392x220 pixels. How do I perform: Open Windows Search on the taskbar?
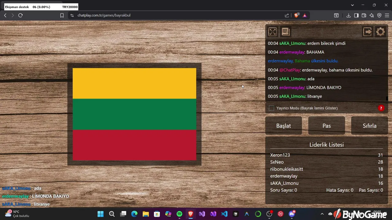(x=112, y=214)
